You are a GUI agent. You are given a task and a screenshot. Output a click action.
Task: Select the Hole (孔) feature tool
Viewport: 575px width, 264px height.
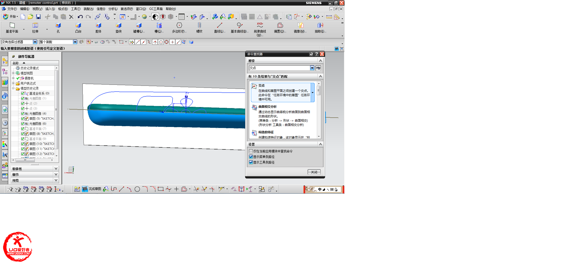(58, 28)
